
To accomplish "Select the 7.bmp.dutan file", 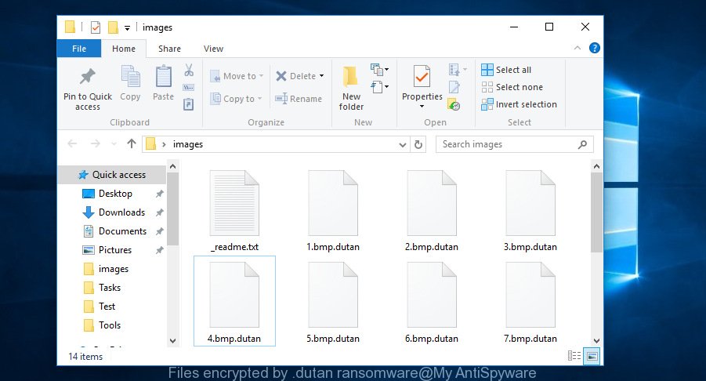I will [x=530, y=301].
